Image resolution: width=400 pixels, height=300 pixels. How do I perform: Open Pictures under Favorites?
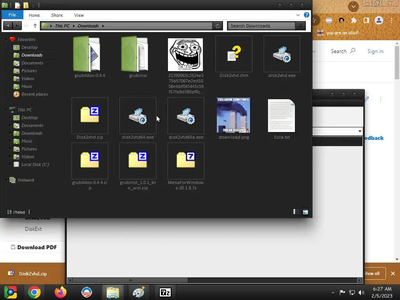pos(29,71)
